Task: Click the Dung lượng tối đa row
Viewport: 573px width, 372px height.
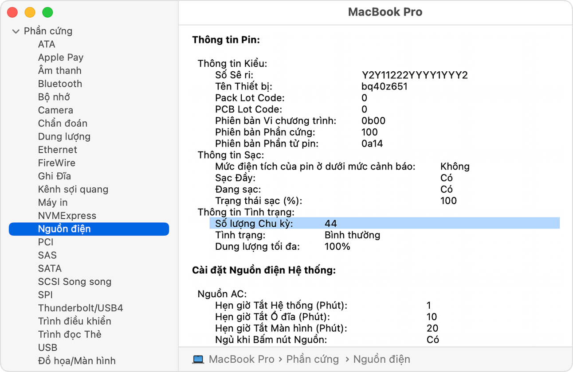Action: coord(283,246)
